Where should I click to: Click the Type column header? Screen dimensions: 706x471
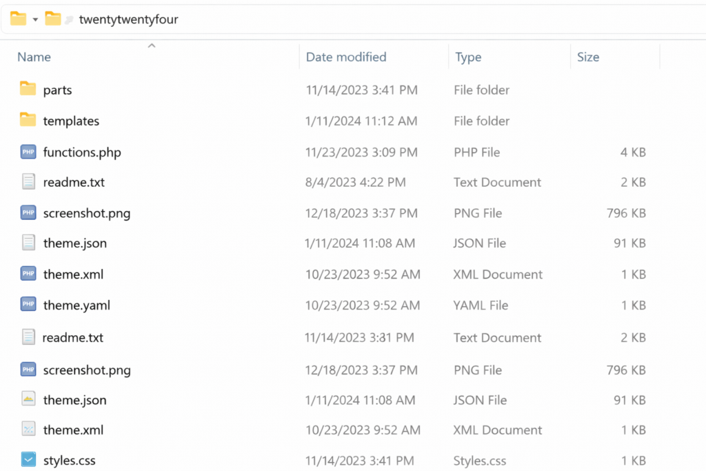468,57
